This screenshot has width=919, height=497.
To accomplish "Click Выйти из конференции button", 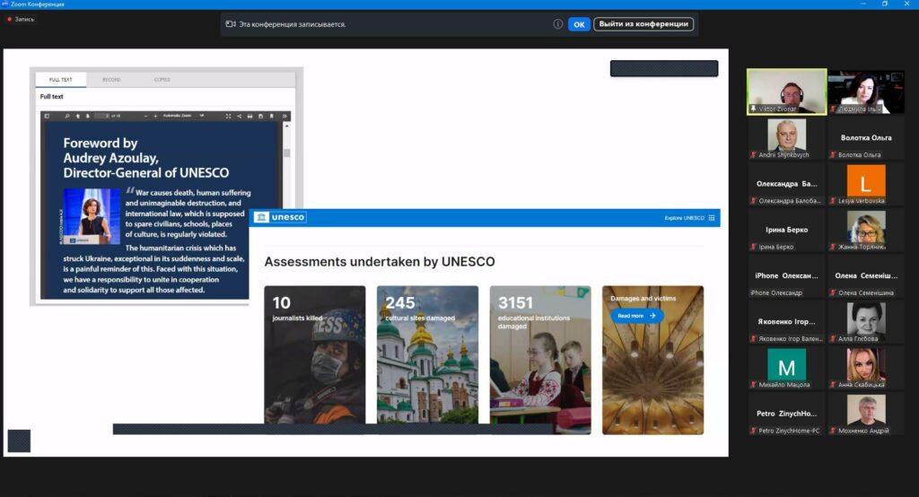I will (x=643, y=24).
